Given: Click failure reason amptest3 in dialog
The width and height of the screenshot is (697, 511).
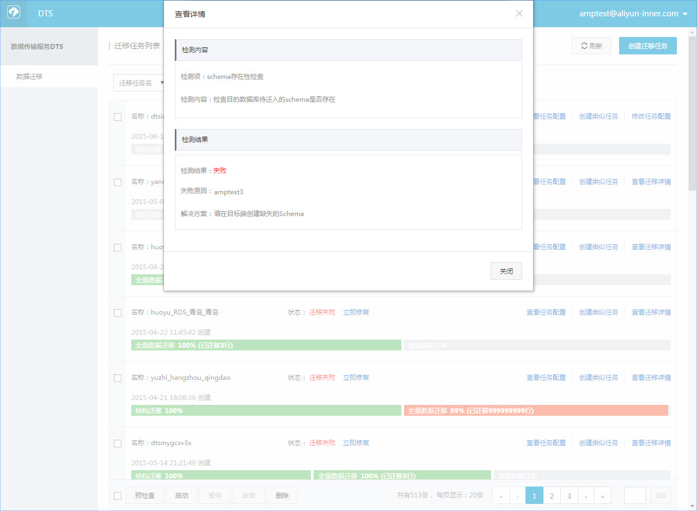Looking at the screenshot, I should 229,192.
